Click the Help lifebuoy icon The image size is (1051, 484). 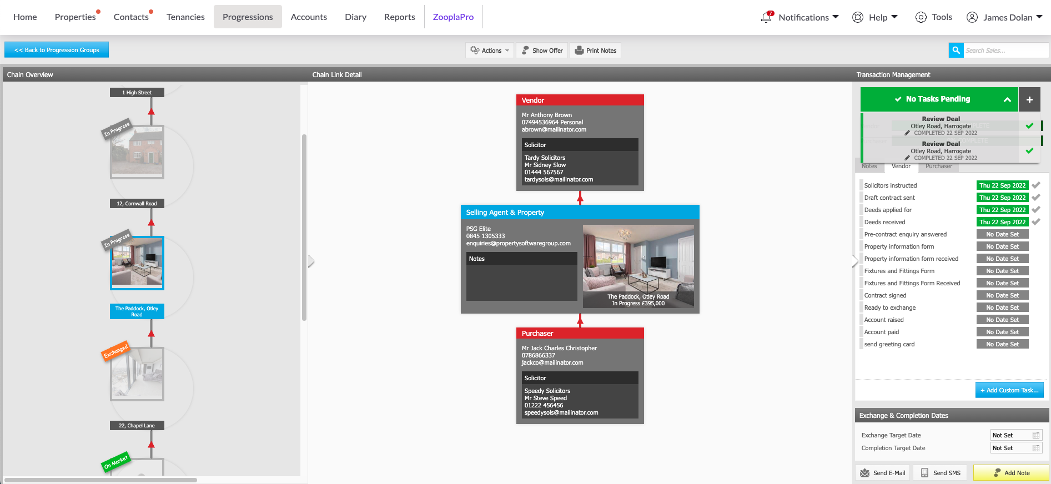pyautogui.click(x=858, y=17)
